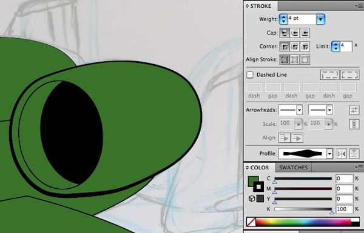This screenshot has height=233, width=364.
Task: Choose the Bevel Join corner icon
Action: click(x=305, y=47)
